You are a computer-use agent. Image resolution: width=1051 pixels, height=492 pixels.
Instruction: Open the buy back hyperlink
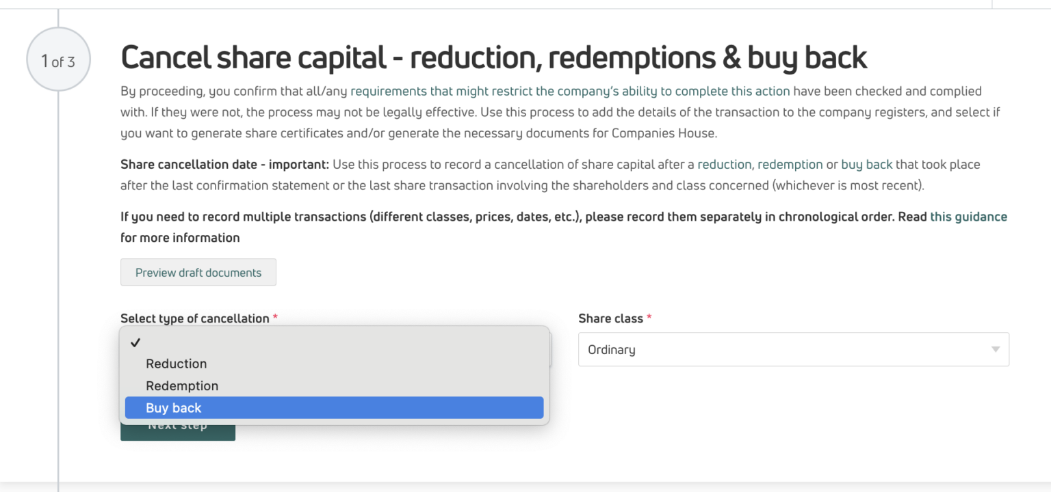coord(867,164)
